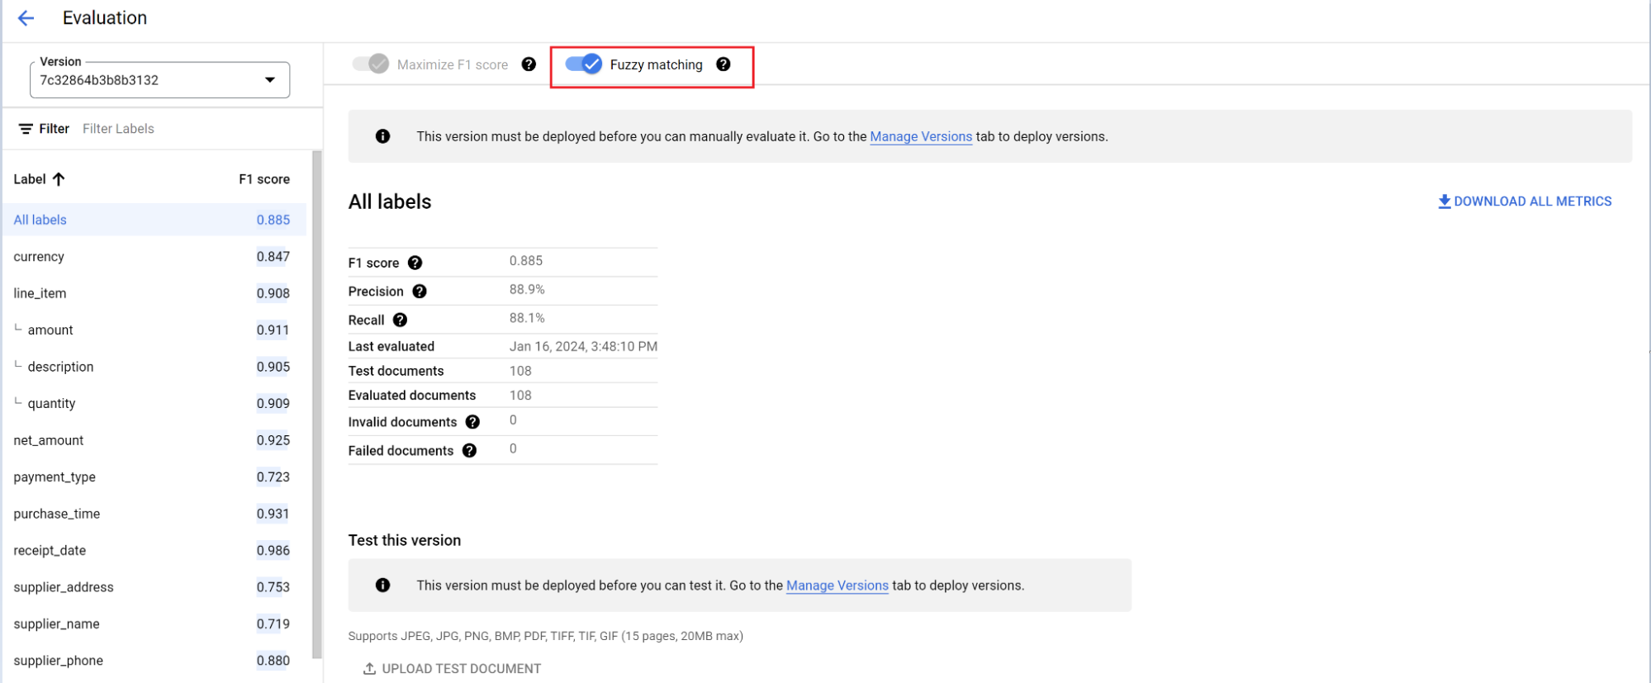Sort by Label column arrow

pos(59,179)
